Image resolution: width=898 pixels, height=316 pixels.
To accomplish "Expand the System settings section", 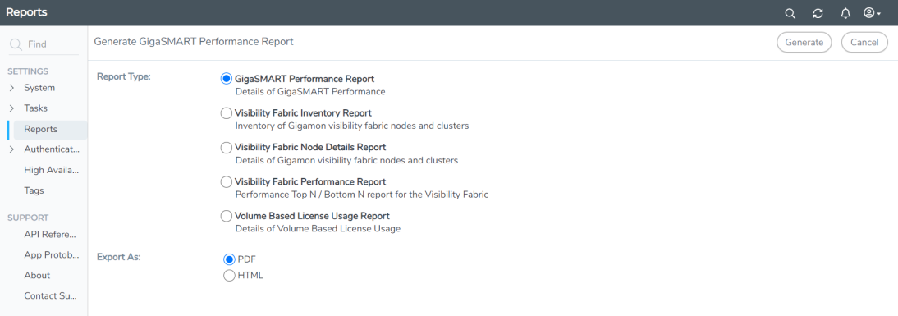I will pyautogui.click(x=11, y=88).
